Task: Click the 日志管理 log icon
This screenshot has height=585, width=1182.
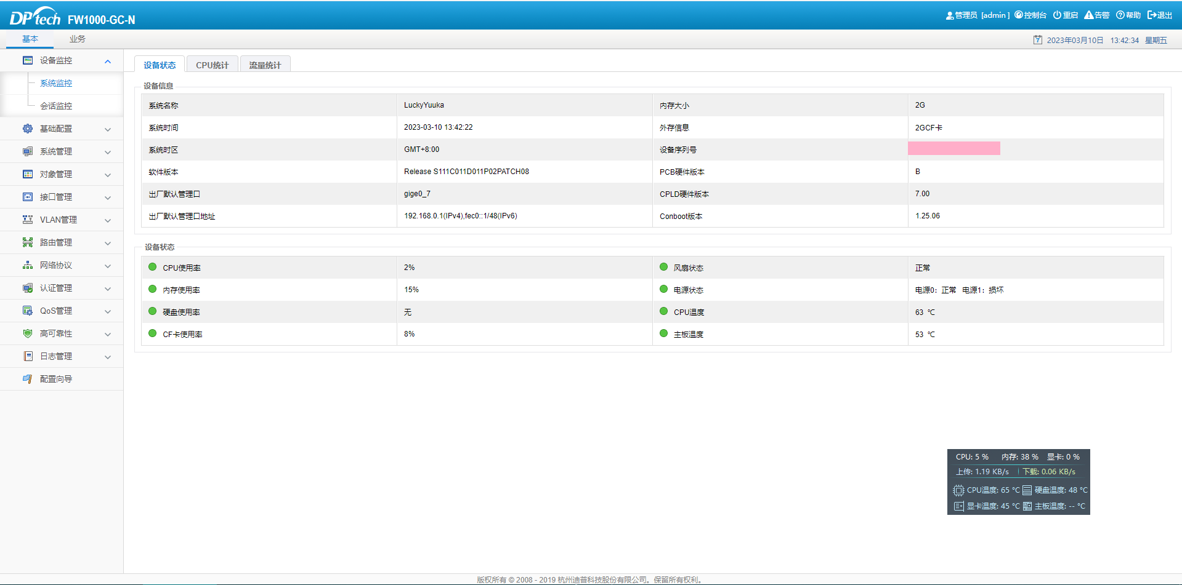Action: click(28, 356)
